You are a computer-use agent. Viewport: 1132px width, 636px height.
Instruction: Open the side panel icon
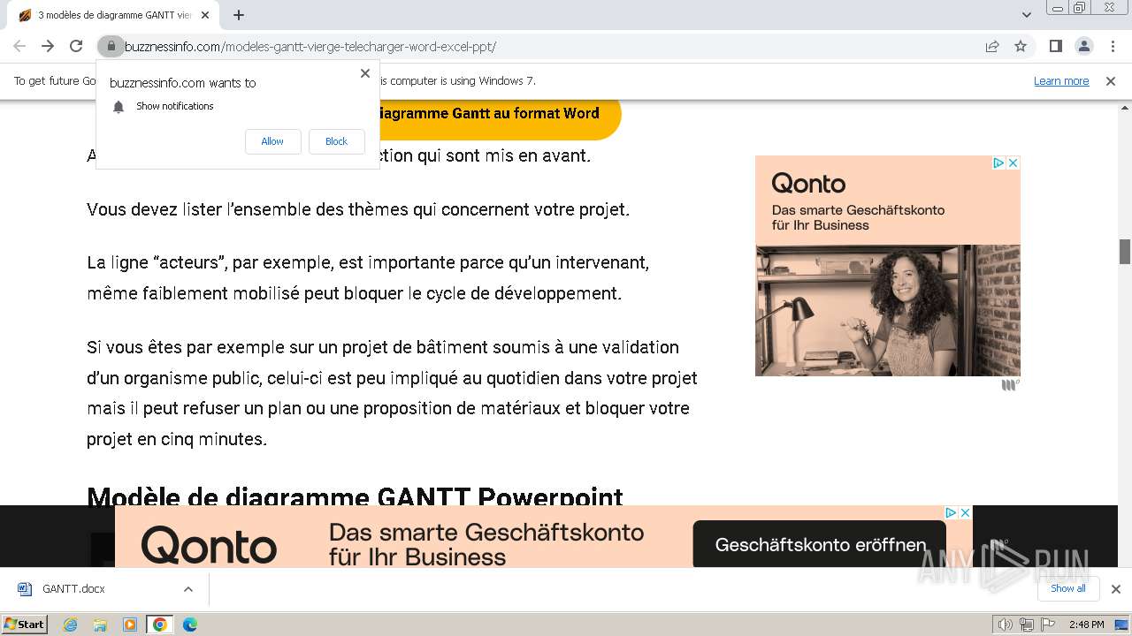point(1056,46)
